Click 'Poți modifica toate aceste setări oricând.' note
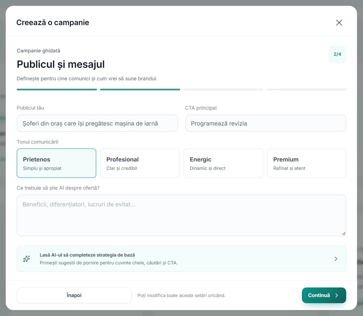This screenshot has width=363, height=316. [x=181, y=295]
